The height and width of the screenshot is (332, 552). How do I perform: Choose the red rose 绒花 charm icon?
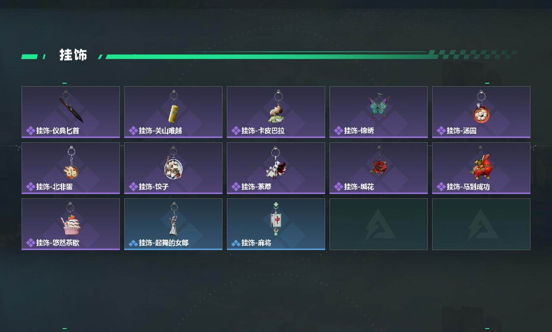click(x=379, y=167)
